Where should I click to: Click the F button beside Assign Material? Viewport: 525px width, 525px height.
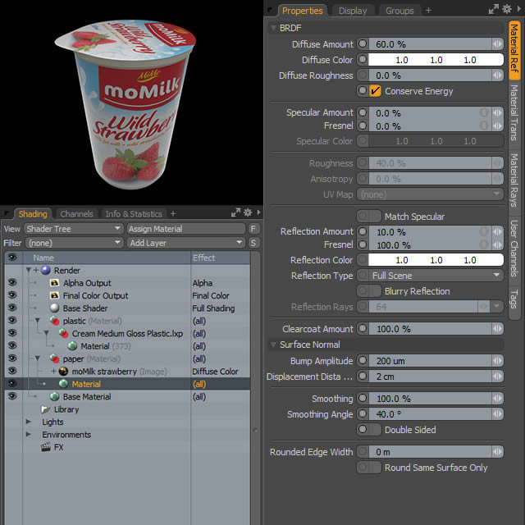pyautogui.click(x=253, y=229)
